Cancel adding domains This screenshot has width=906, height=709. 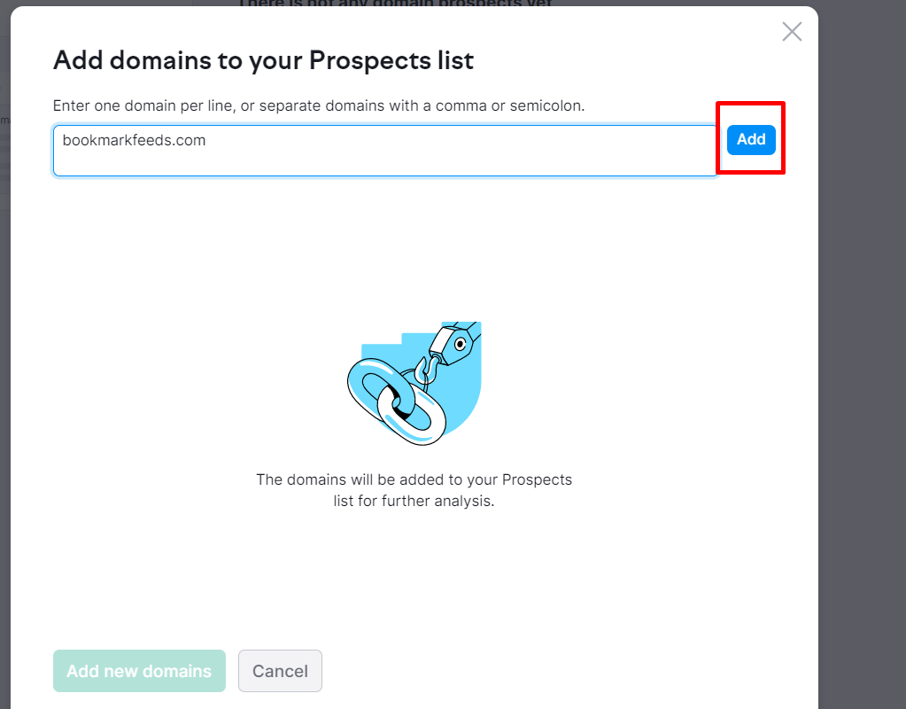click(x=280, y=671)
